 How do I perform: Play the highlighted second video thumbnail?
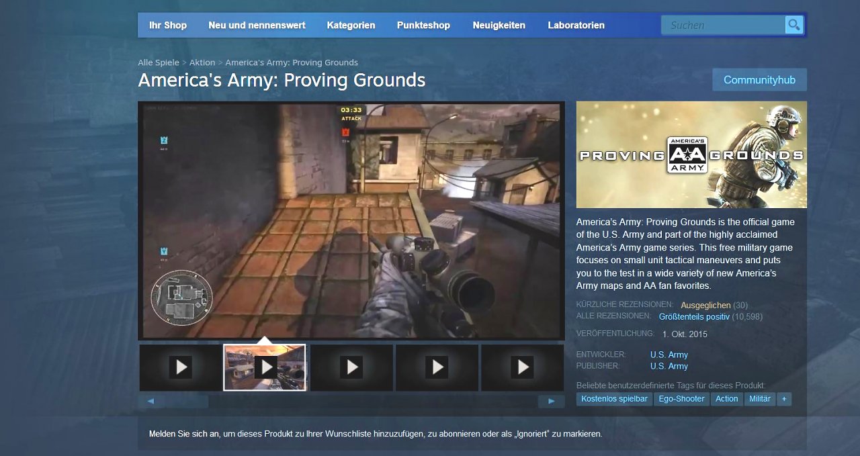pos(265,367)
